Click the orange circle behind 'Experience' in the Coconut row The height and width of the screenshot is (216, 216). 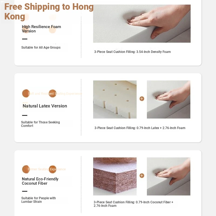(x=52, y=169)
